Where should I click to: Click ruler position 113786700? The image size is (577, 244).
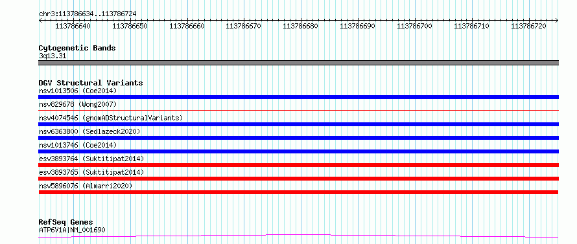tap(415, 26)
